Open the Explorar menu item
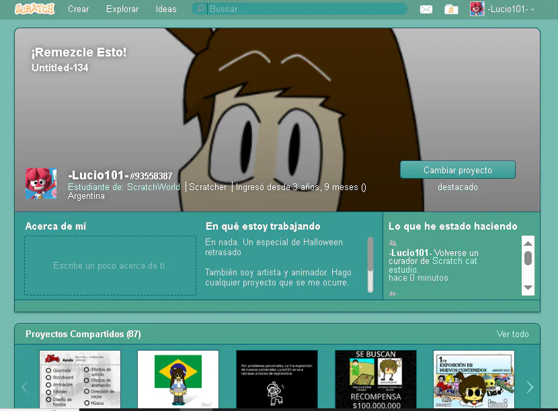Screen dimensions: 558x411 coord(122,9)
